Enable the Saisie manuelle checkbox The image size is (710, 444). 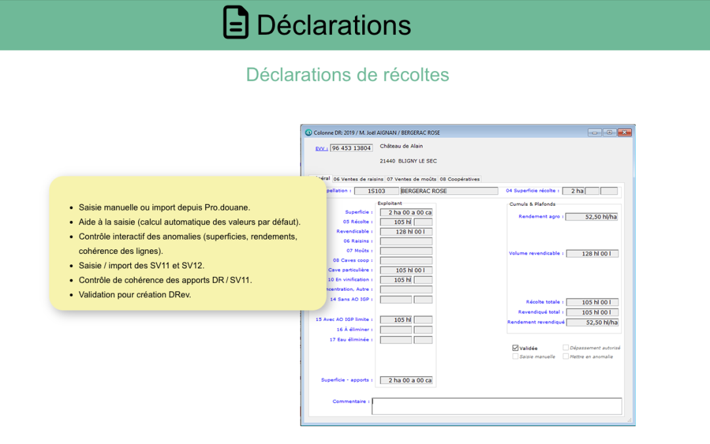click(x=515, y=357)
